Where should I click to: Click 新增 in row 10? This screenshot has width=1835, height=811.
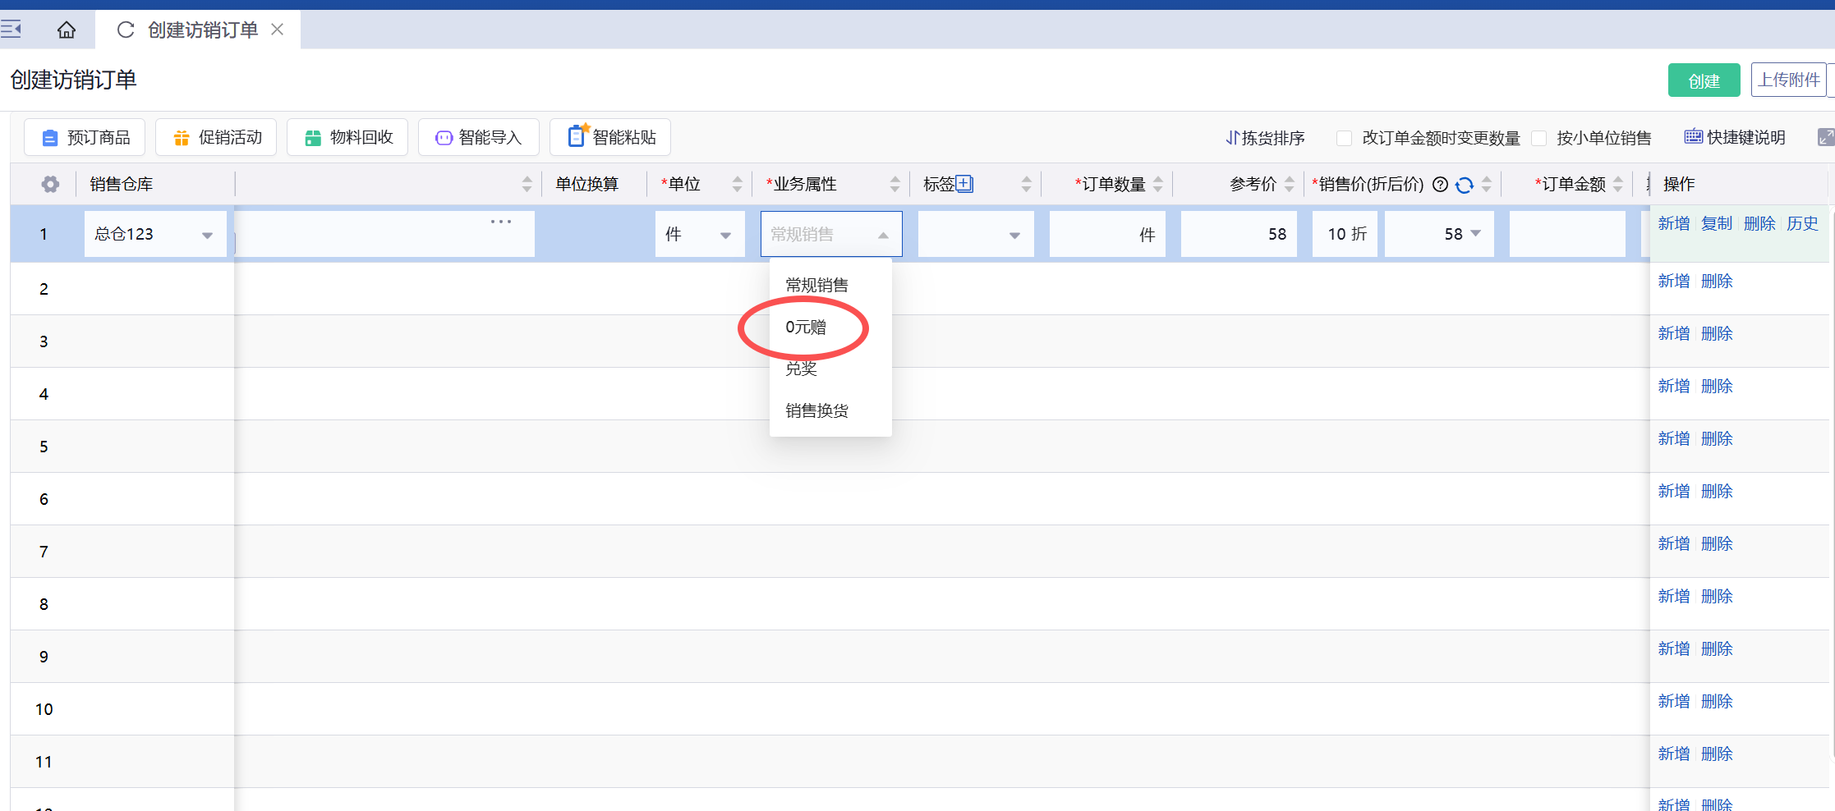point(1674,701)
